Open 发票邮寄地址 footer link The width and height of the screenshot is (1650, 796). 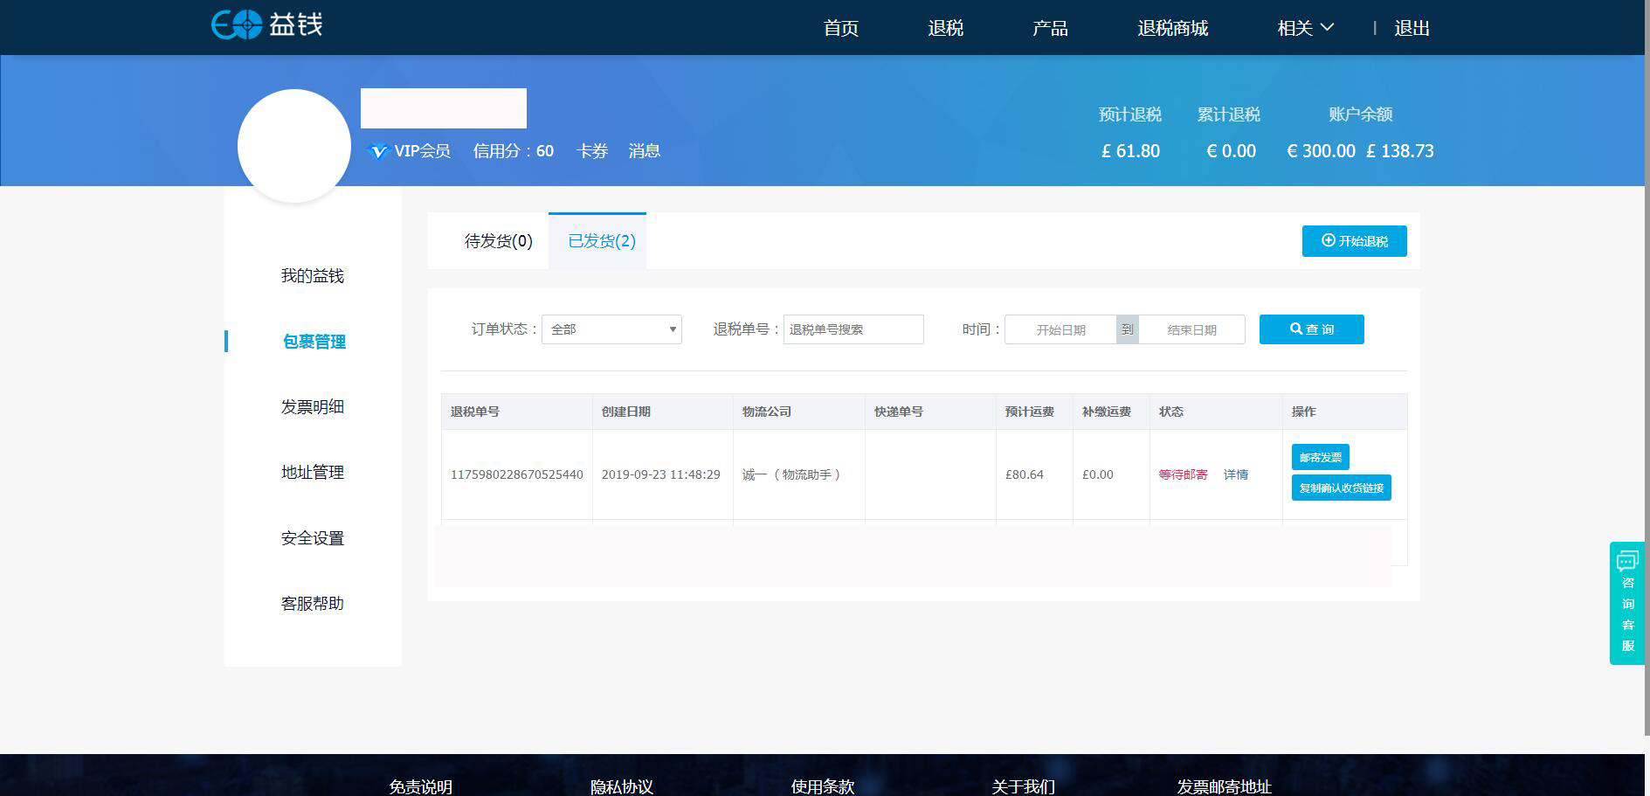pos(1224,786)
